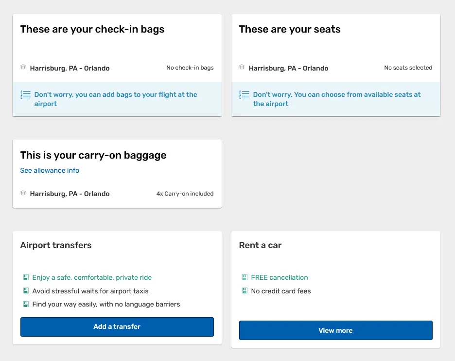Screen dimensions: 455x361
Task: Click icon beside 'FREE cancellation' text
Action: point(245,277)
